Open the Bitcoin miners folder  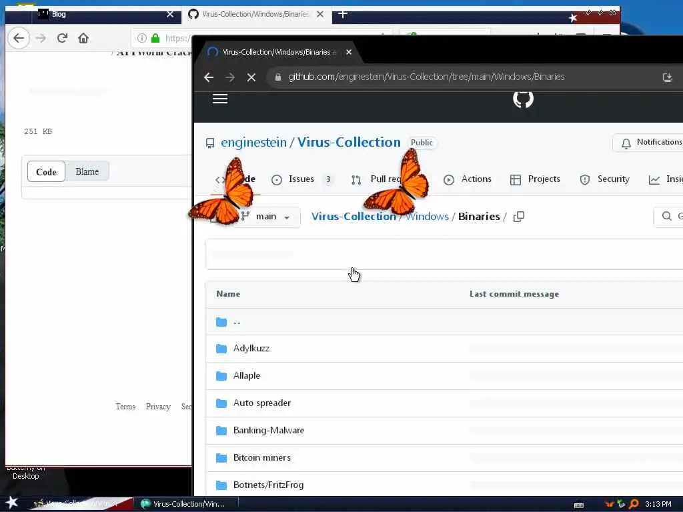[x=261, y=458]
